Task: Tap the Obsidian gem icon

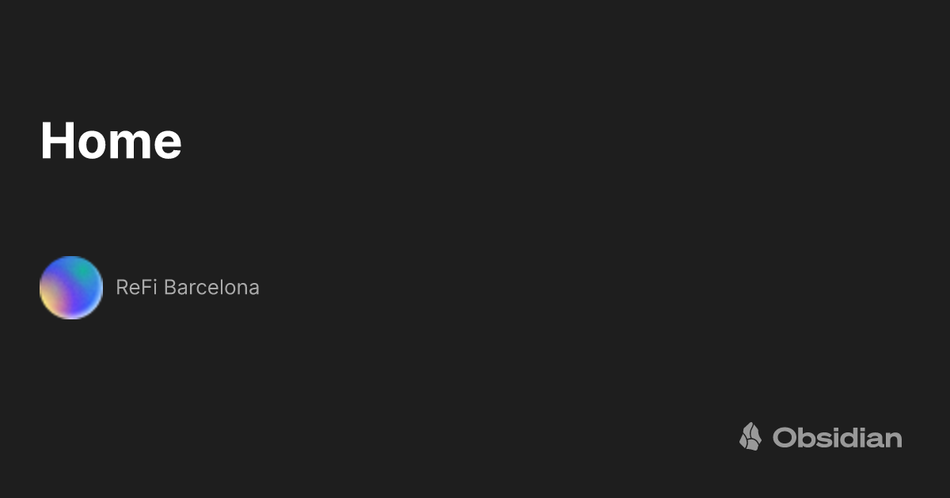Action: [x=750, y=436]
